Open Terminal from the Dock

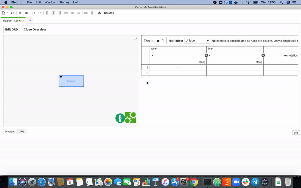(207, 182)
